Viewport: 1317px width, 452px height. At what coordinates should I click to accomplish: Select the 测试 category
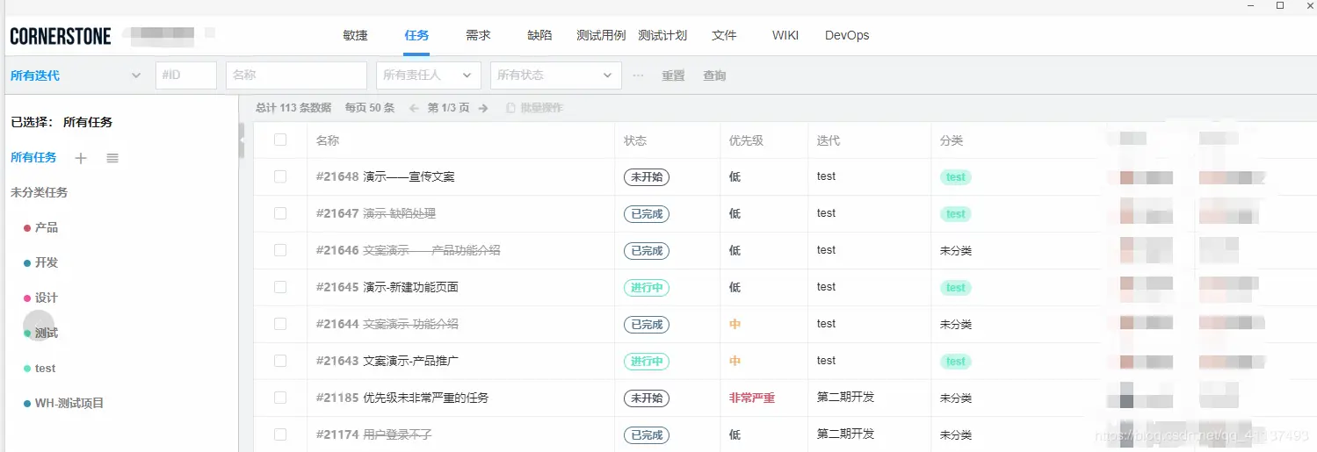(x=46, y=334)
